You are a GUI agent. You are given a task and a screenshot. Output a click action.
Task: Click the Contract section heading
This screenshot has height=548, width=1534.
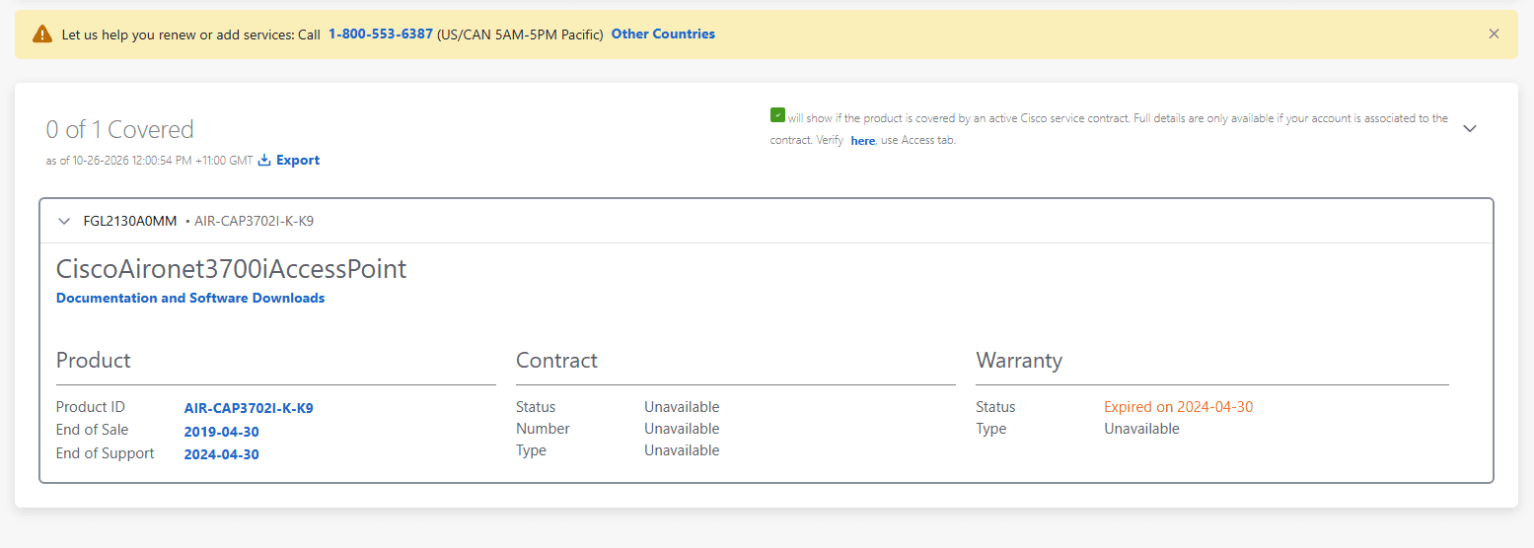pyautogui.click(x=557, y=361)
